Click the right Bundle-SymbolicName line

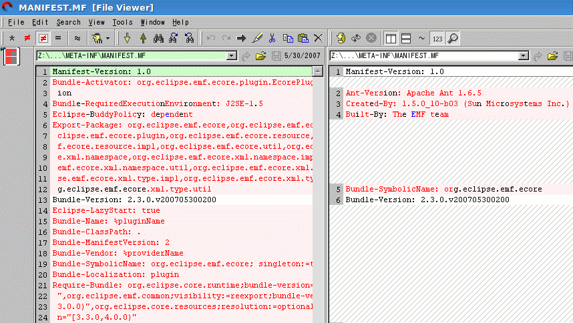(x=459, y=189)
